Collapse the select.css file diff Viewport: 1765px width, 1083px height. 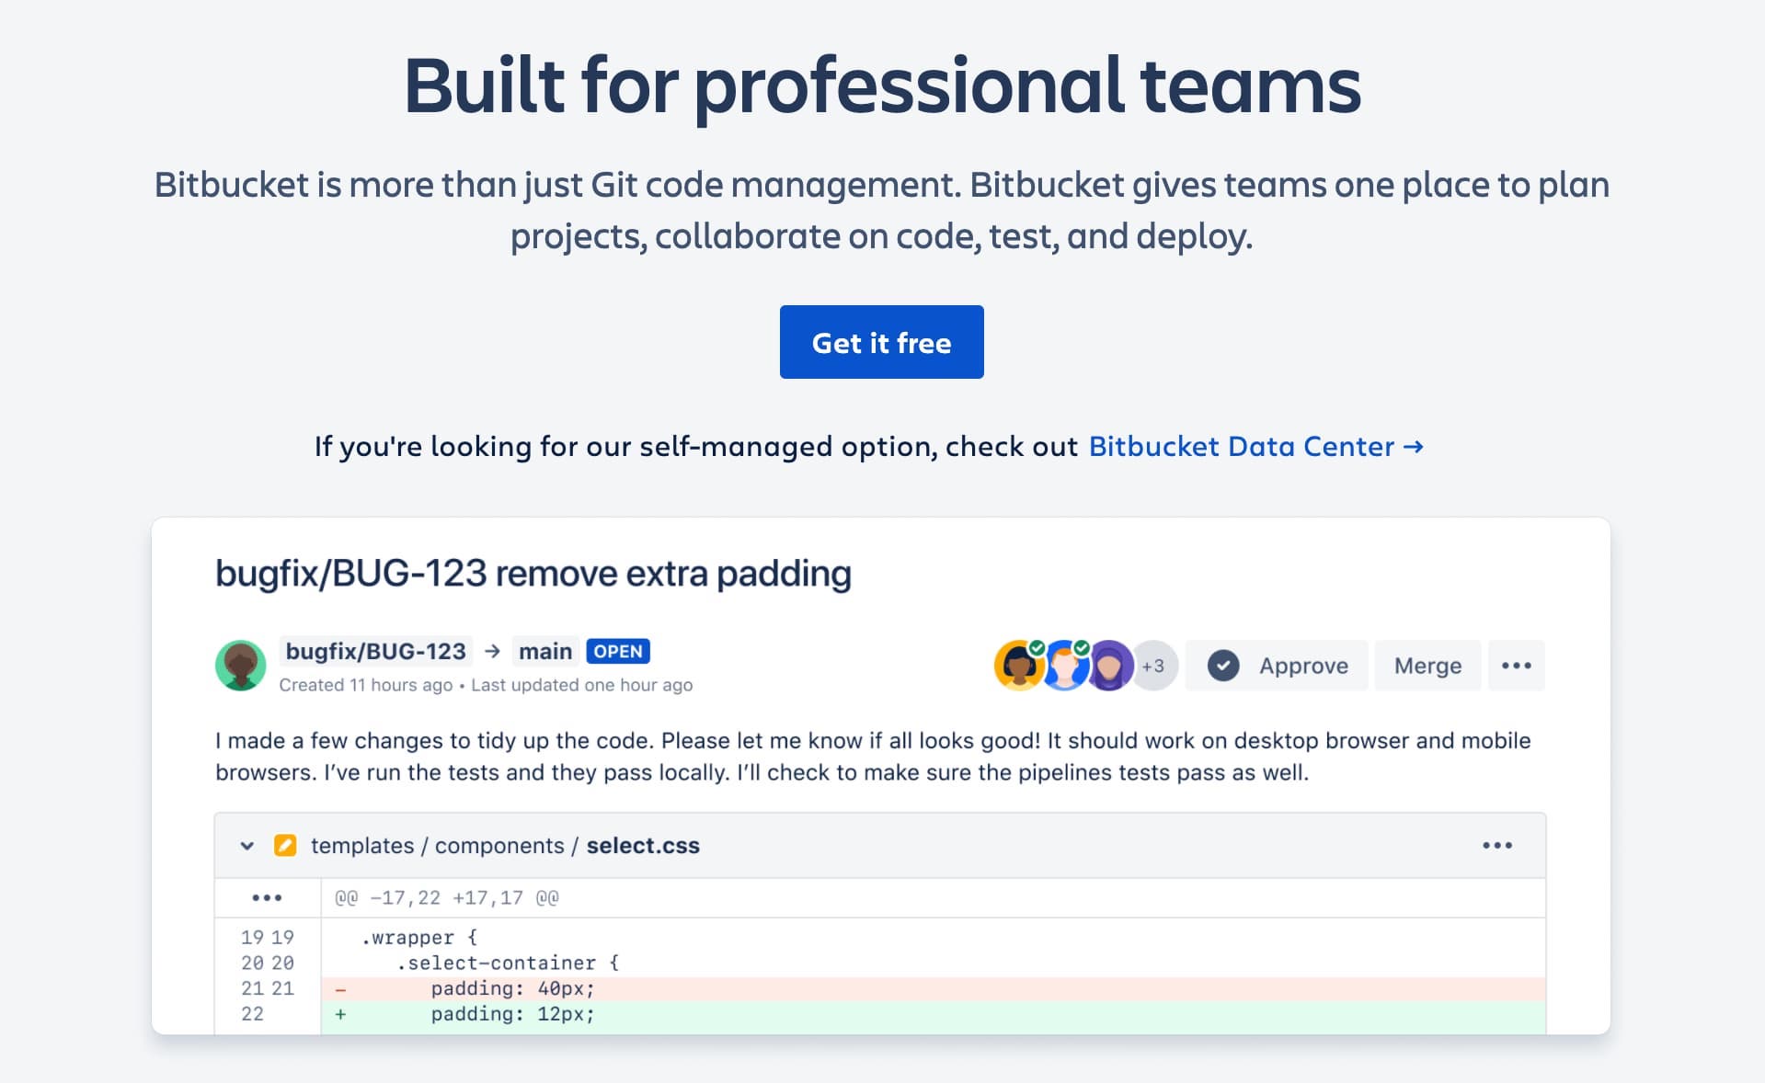coord(246,846)
